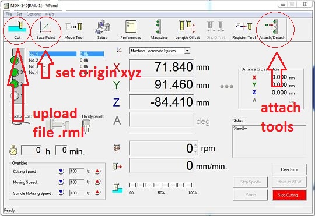Viewport: 315px width, 216px height.
Task: Select tool No.1 in the list
Action: [52, 54]
